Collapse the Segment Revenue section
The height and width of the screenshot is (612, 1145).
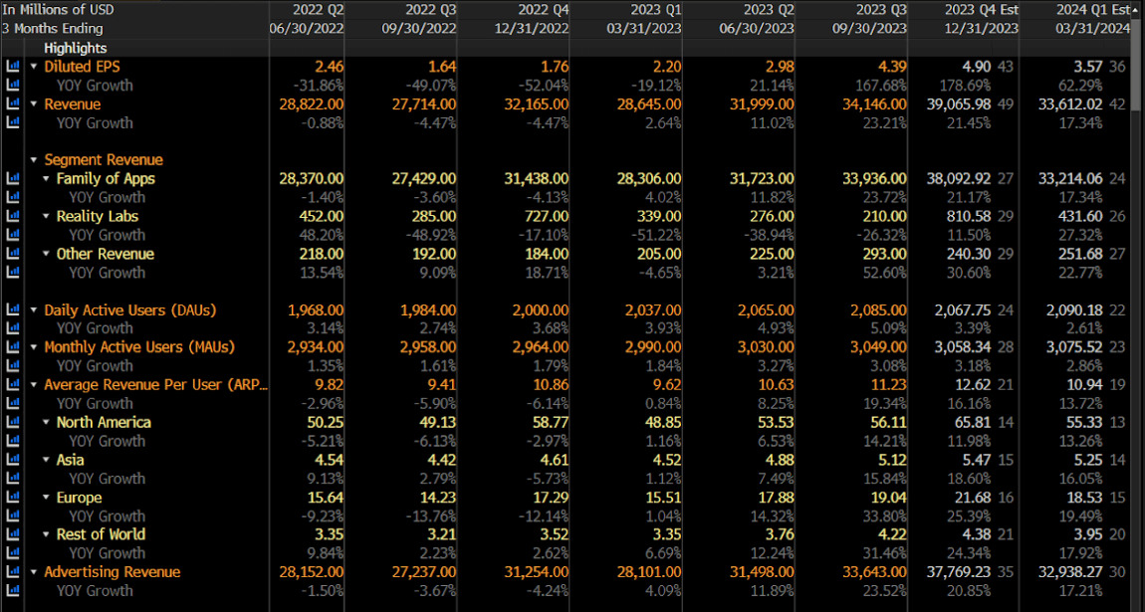coord(35,160)
